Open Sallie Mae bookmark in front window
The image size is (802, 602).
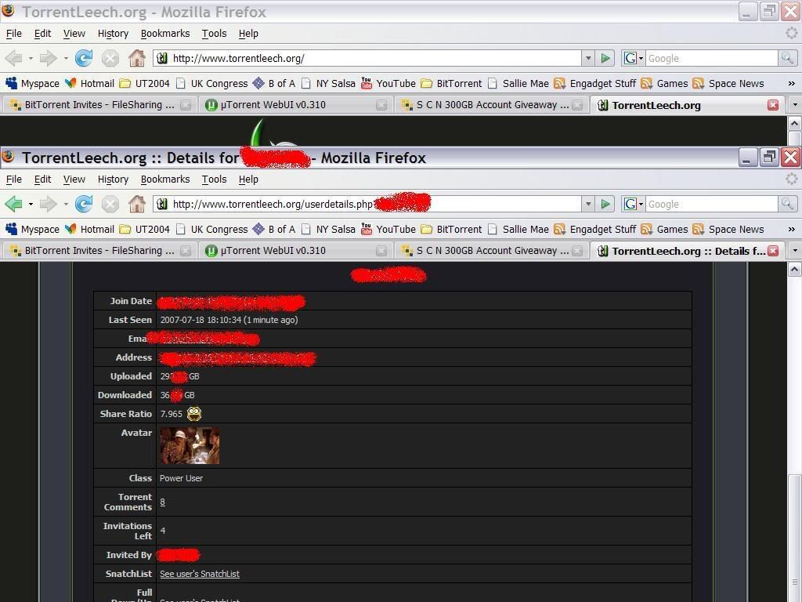click(x=518, y=230)
